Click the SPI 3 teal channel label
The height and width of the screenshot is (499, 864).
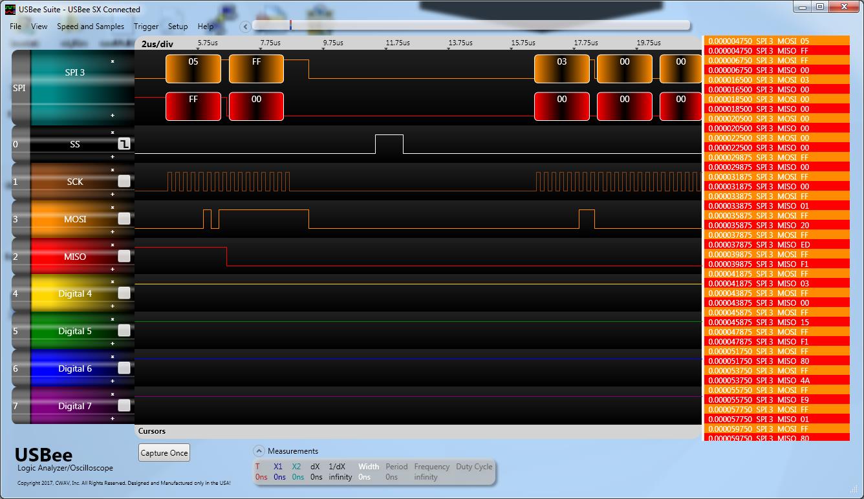[x=75, y=72]
